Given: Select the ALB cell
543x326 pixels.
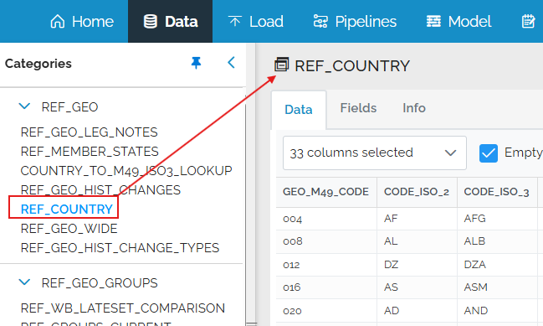Looking at the screenshot, I should coord(497,241).
